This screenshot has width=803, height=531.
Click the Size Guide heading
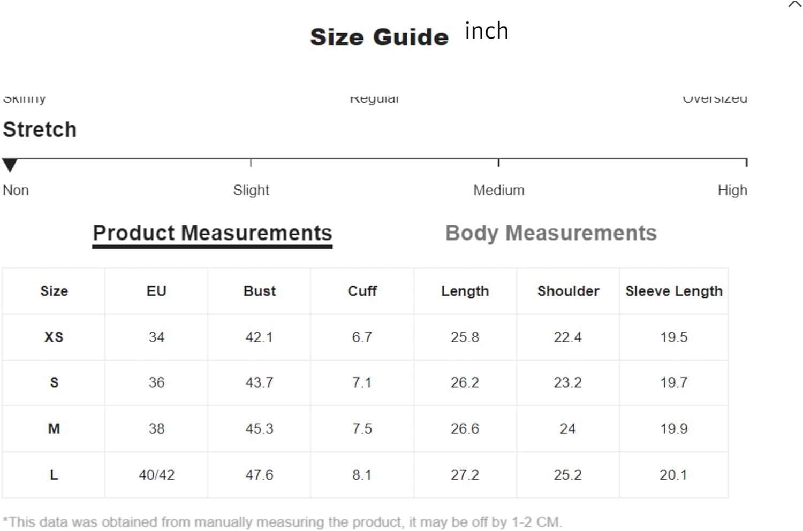tap(379, 37)
